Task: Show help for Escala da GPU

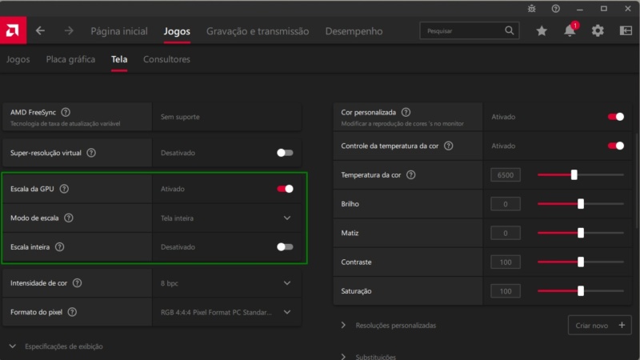Action: coord(64,189)
